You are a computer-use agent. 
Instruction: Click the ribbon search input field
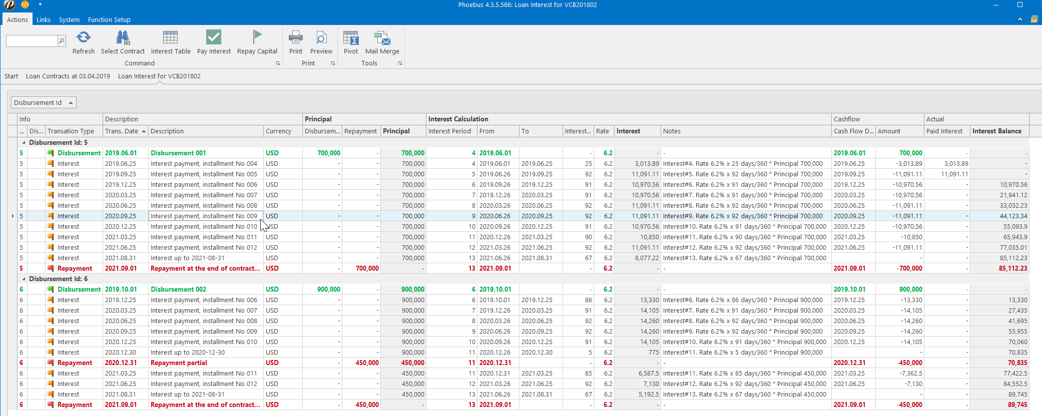click(x=32, y=41)
